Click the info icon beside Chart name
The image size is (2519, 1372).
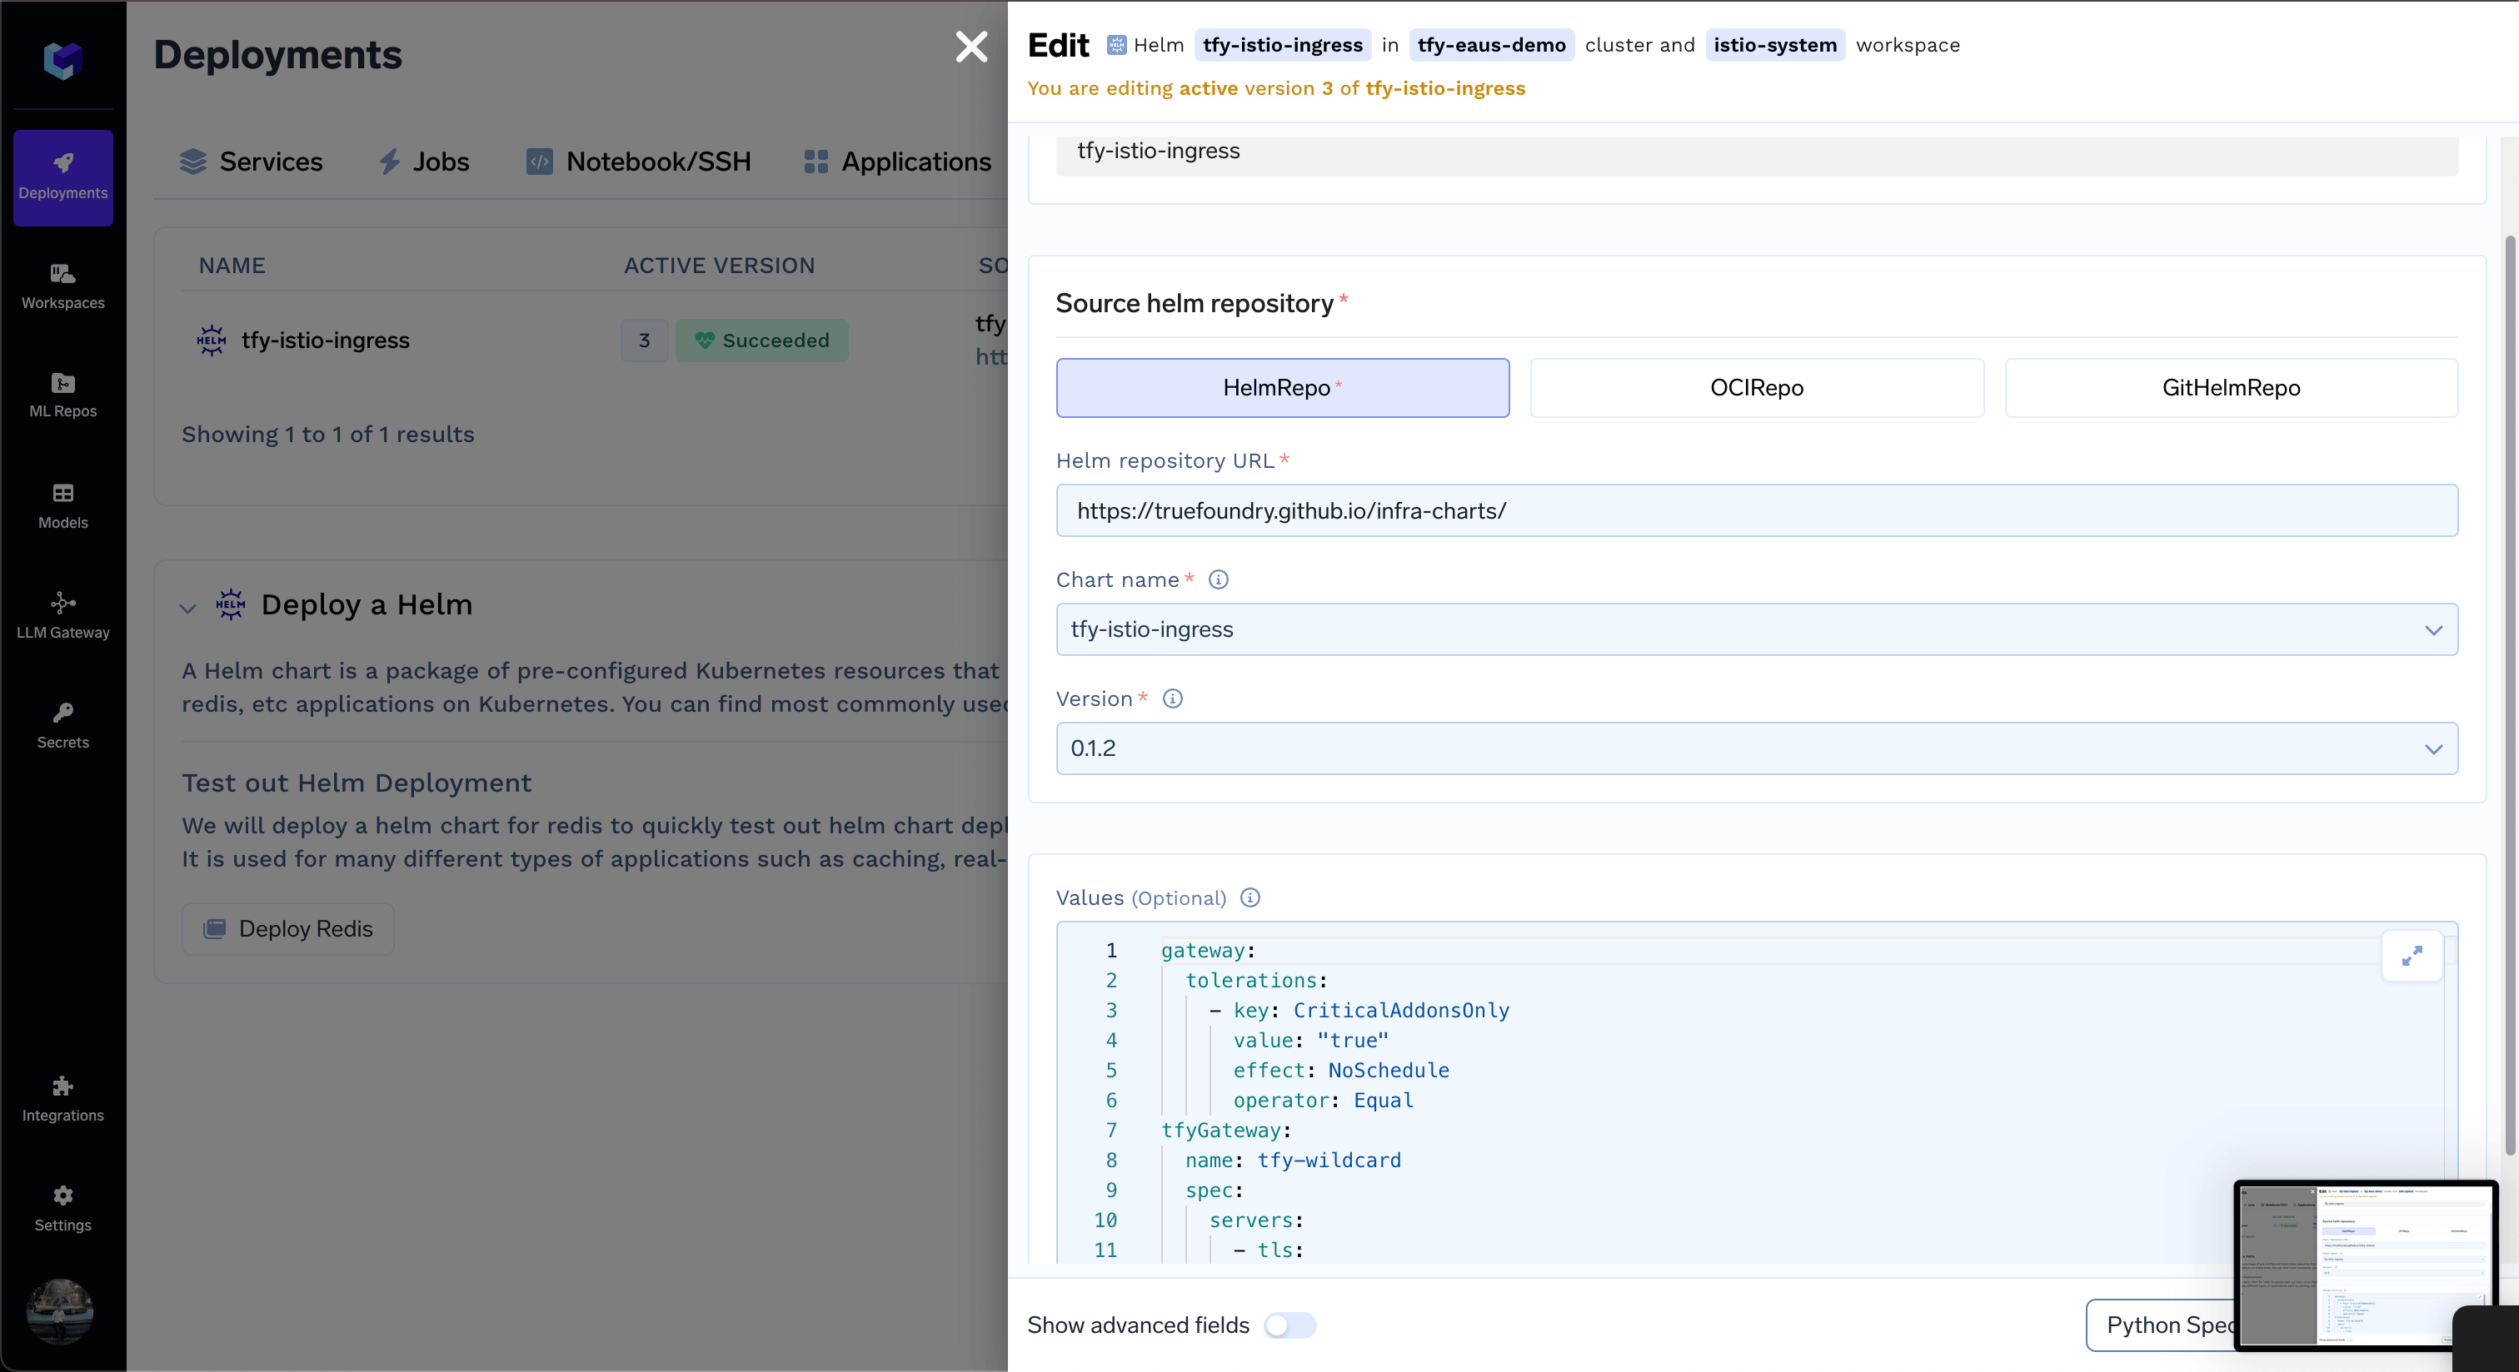(x=1218, y=579)
